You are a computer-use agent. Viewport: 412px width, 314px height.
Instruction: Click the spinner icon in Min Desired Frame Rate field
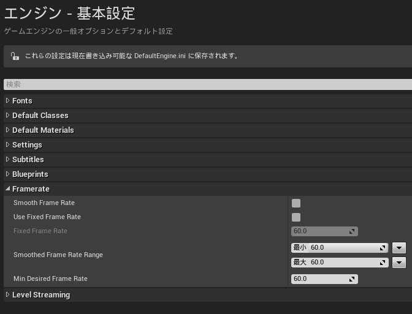click(x=352, y=279)
